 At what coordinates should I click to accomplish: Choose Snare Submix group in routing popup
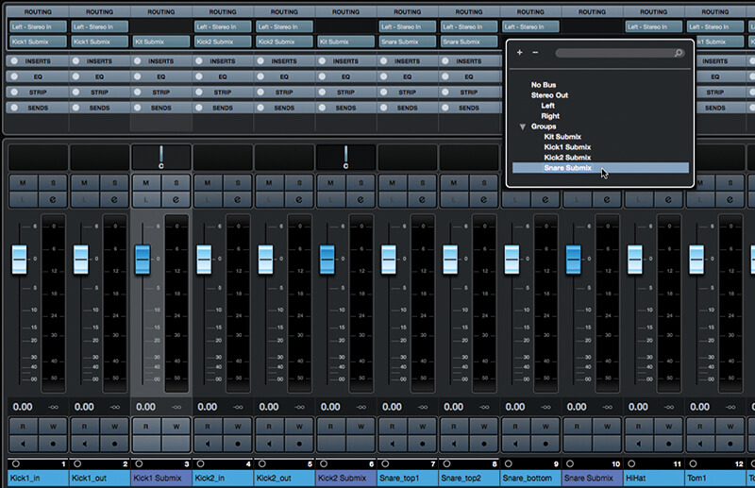pyautogui.click(x=600, y=168)
